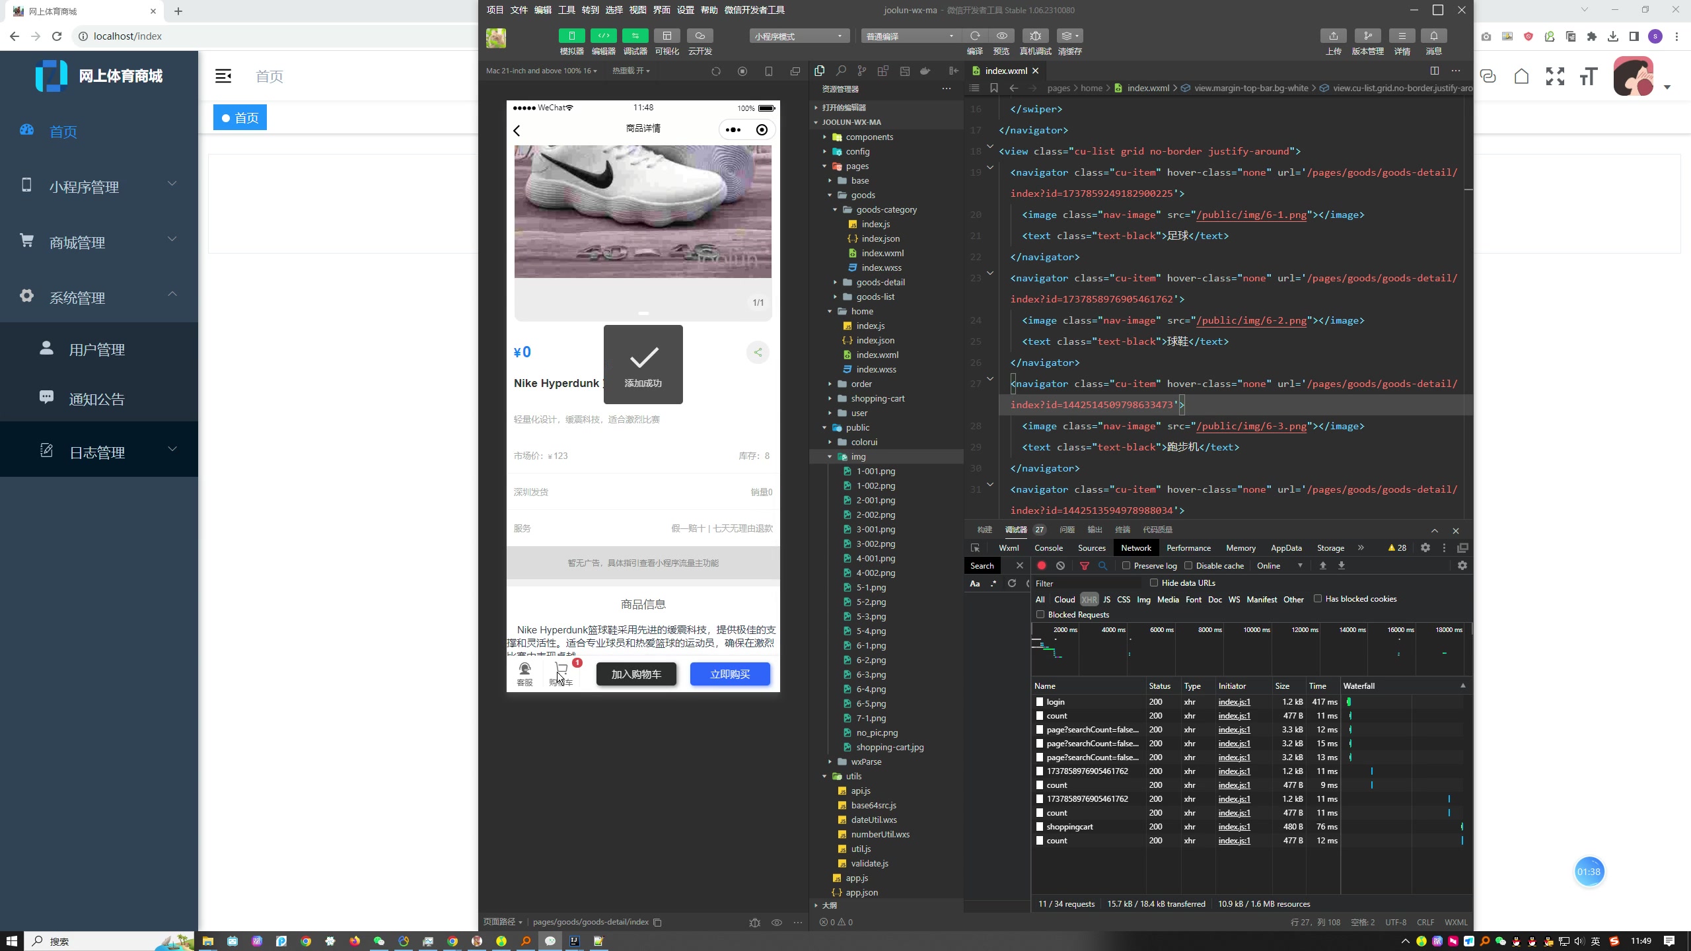
Task: Expand the goods-detail folder
Action: click(881, 282)
